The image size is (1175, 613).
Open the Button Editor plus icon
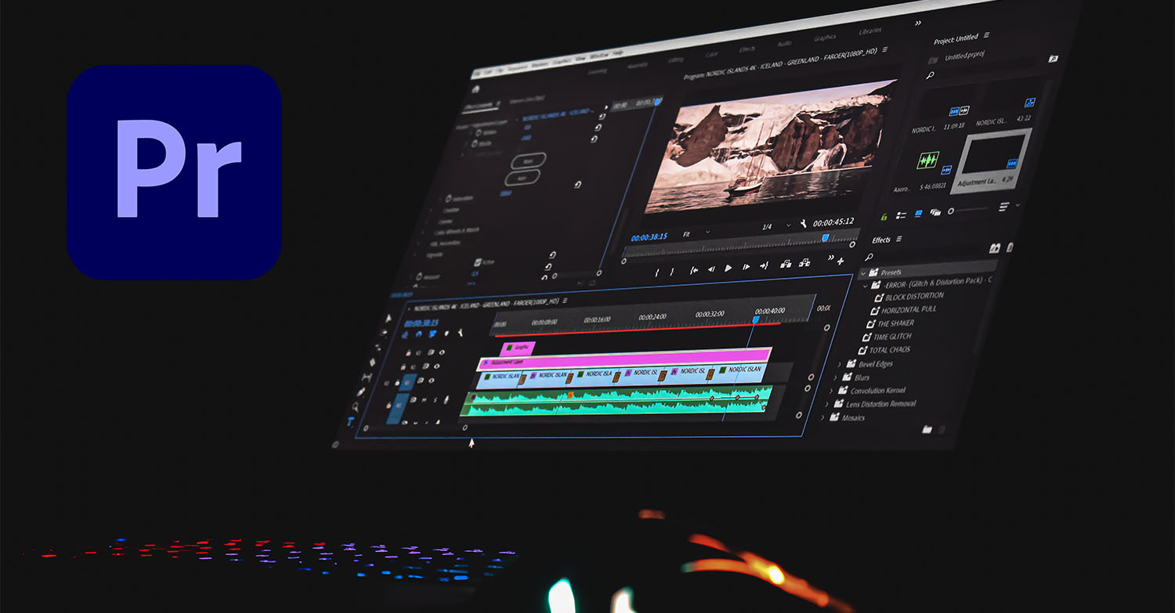coord(841,261)
